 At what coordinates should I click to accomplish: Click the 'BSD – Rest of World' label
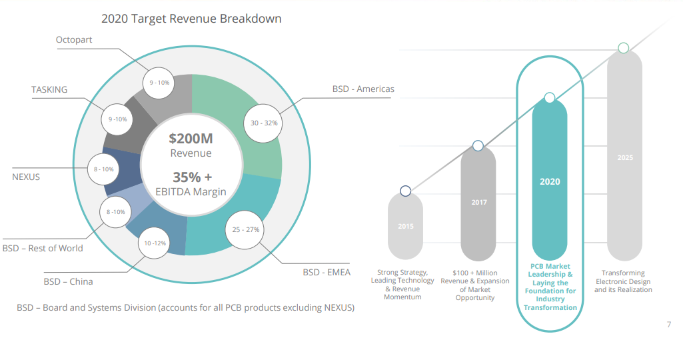pyautogui.click(x=43, y=248)
